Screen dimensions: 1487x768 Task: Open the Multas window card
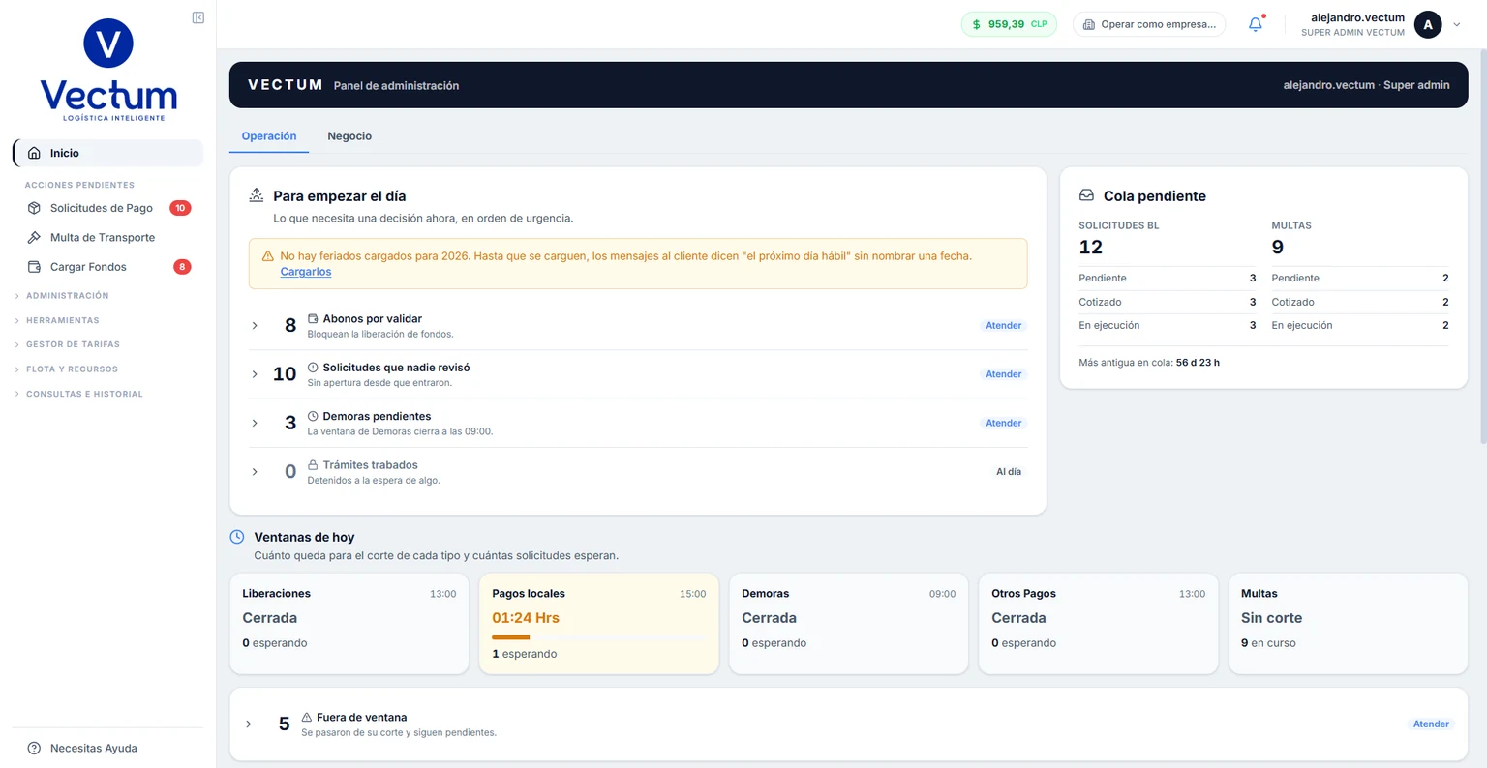[1349, 624]
